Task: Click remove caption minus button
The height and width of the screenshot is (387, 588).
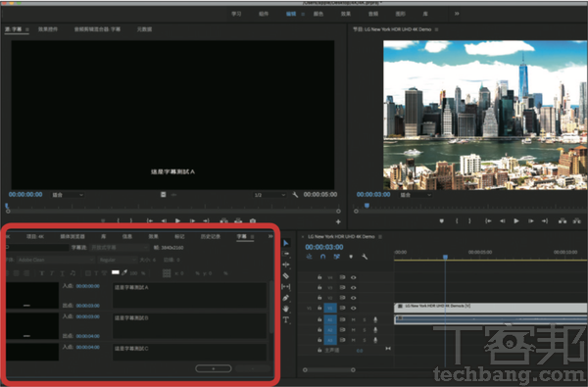Action: (253, 368)
